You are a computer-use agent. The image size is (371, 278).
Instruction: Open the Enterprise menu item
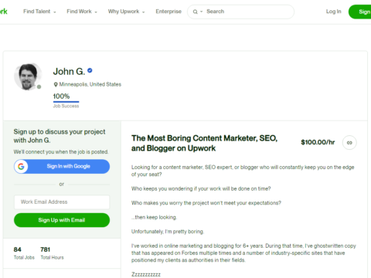pyautogui.click(x=168, y=12)
